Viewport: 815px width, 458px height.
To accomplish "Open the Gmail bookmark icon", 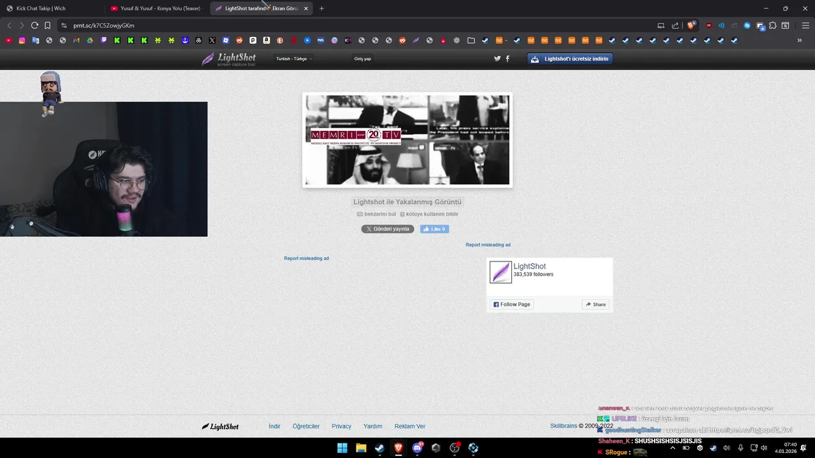I will 76,40.
